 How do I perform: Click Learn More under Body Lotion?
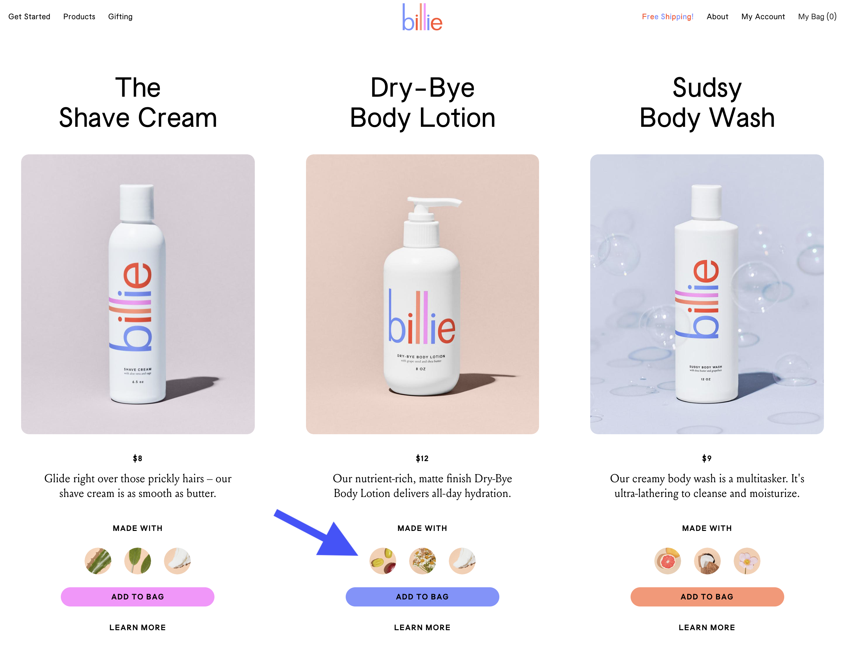coord(422,627)
